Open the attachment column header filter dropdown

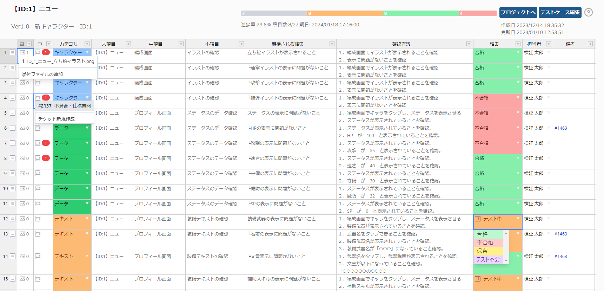(29, 44)
